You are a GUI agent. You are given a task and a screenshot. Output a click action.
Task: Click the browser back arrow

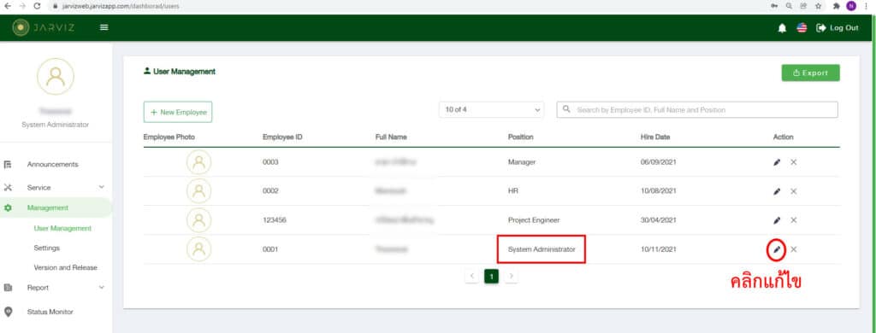tap(7, 6)
